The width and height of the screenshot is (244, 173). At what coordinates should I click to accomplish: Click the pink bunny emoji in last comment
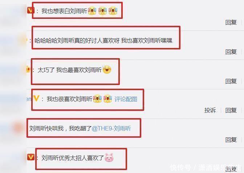109,158
